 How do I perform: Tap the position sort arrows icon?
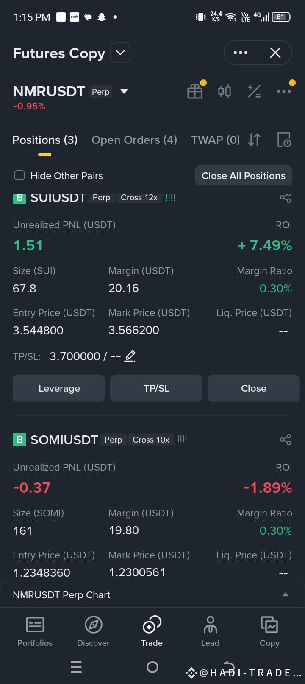[x=254, y=140]
